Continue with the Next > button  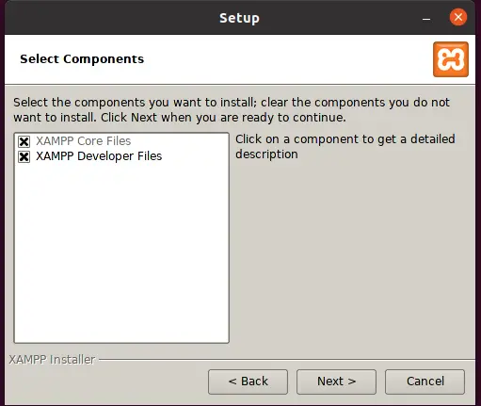coord(336,382)
